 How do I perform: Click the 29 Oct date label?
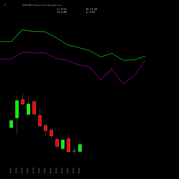click(79, 170)
